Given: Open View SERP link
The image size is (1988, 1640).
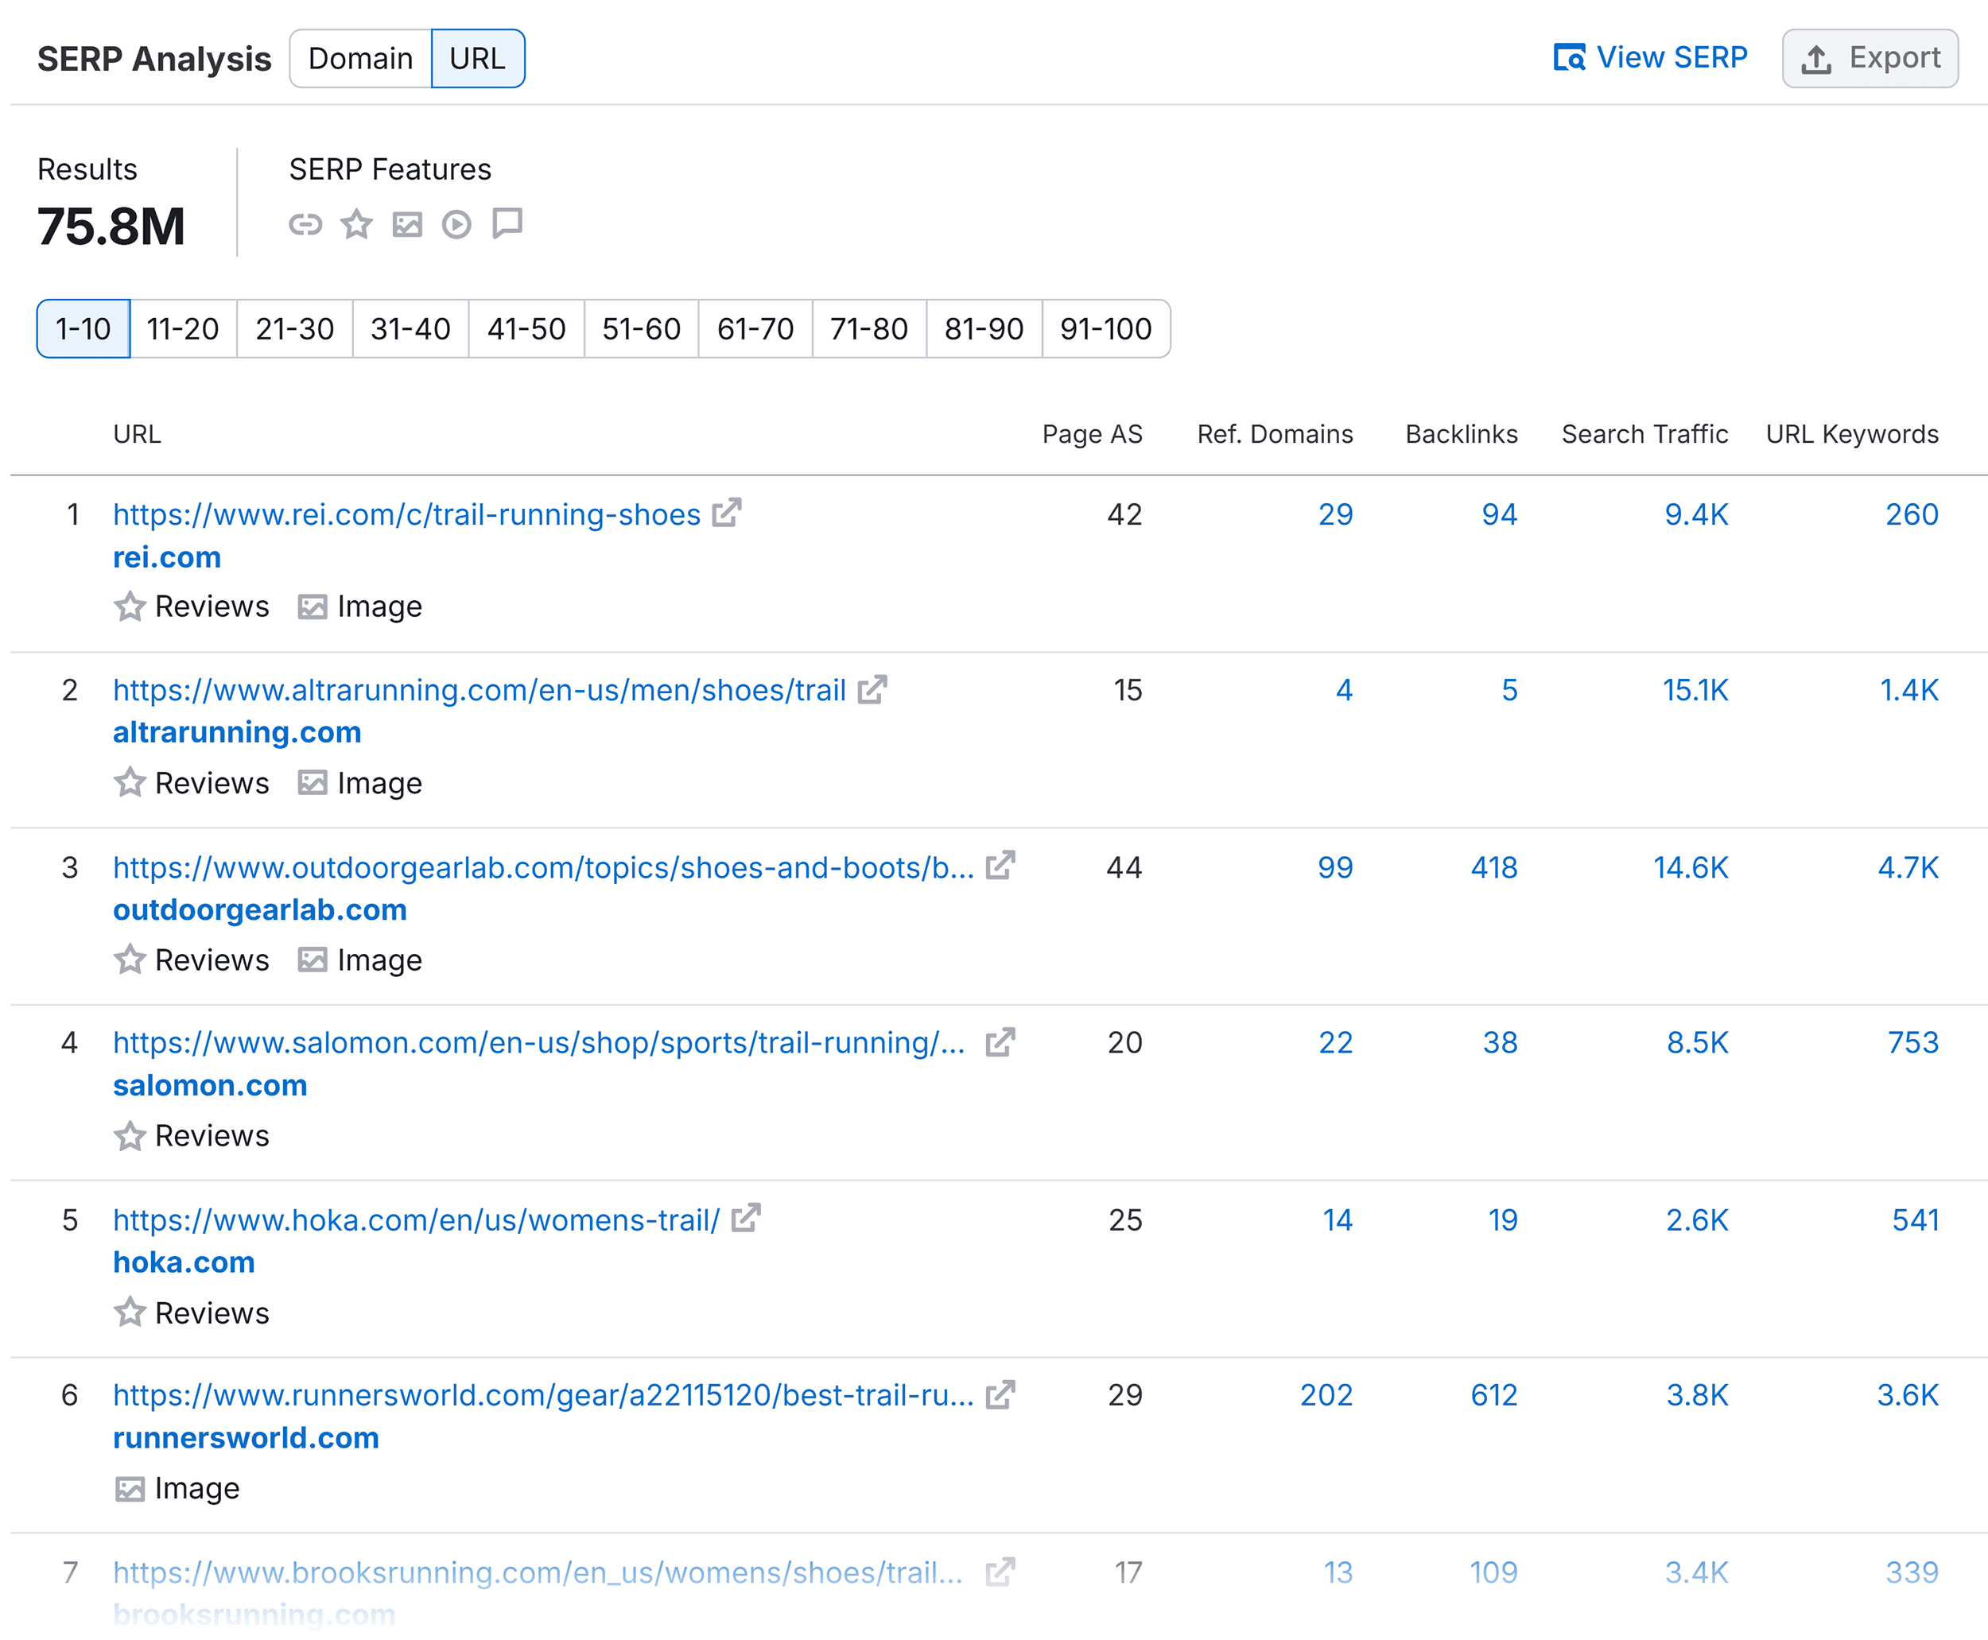Looking at the screenshot, I should pos(1650,57).
